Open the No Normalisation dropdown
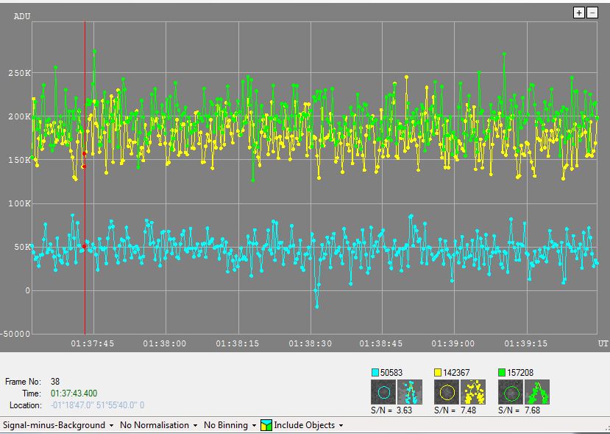 click(x=159, y=425)
